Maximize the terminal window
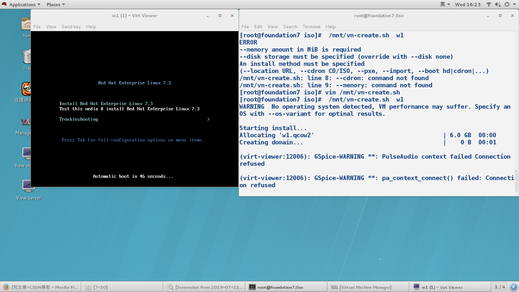This screenshot has height=292, width=519. (x=500, y=16)
